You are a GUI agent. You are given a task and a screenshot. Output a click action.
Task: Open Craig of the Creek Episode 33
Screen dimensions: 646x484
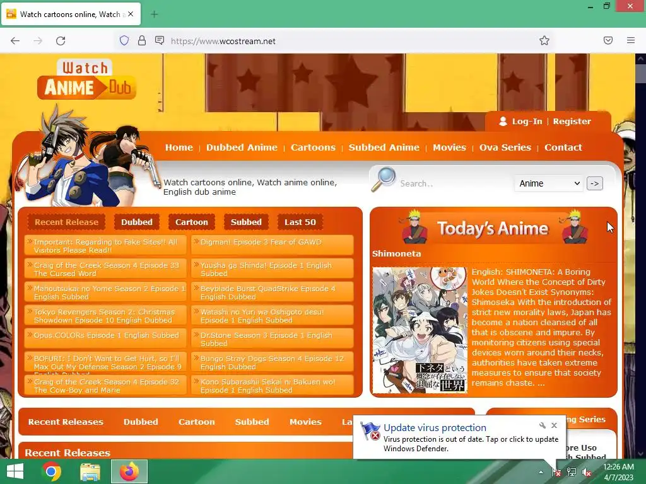click(x=105, y=269)
